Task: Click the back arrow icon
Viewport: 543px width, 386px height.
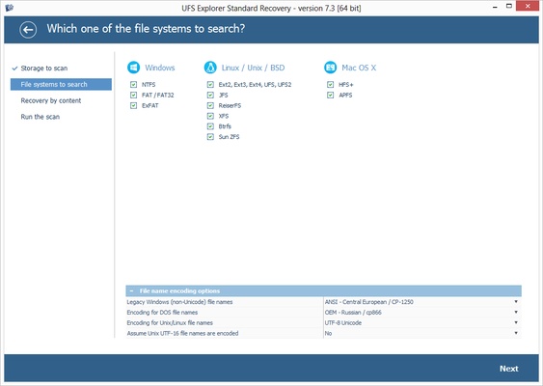Action: (28, 30)
